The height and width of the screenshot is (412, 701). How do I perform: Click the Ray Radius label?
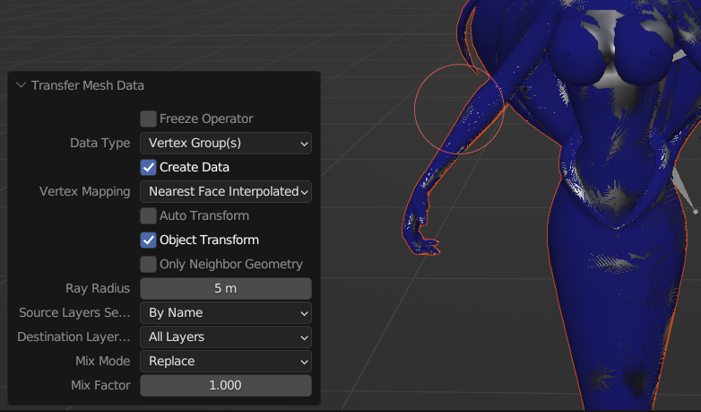pos(98,288)
